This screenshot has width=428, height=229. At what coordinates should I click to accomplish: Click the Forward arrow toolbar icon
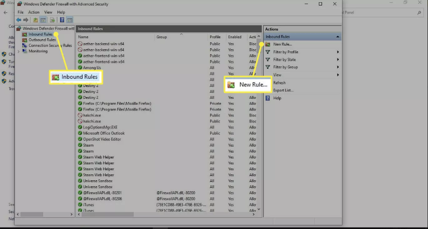[x=25, y=20]
